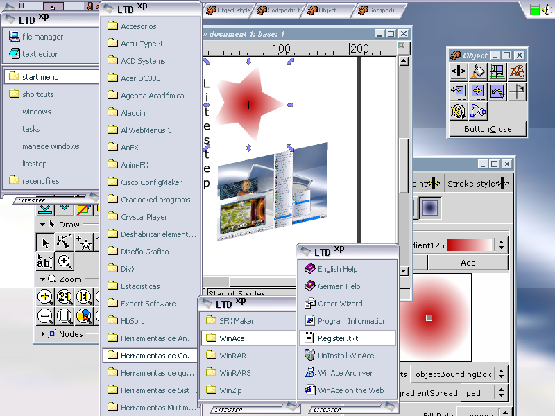Set zoom to 1:1
This screenshot has width=555, height=416.
point(84,297)
